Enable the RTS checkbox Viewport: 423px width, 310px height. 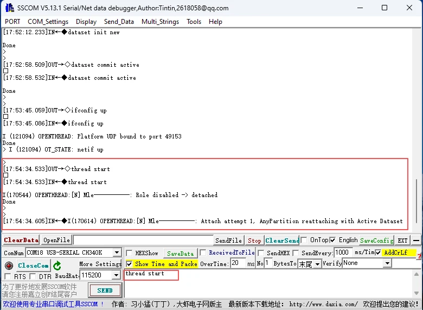pos(8,277)
